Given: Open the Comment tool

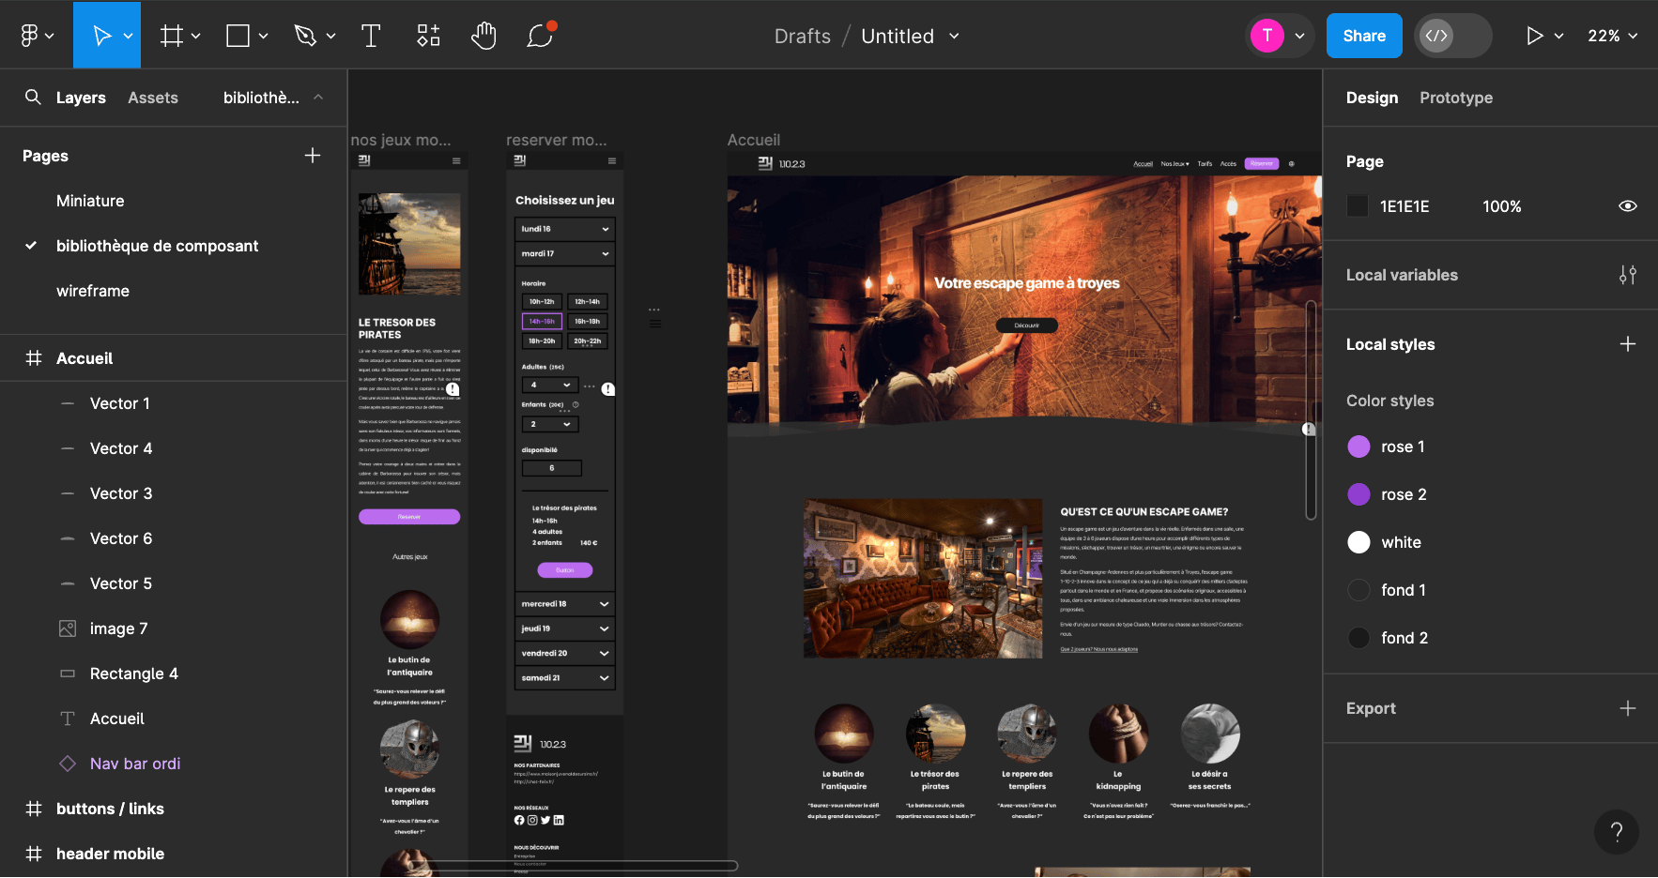Looking at the screenshot, I should pyautogui.click(x=540, y=36).
